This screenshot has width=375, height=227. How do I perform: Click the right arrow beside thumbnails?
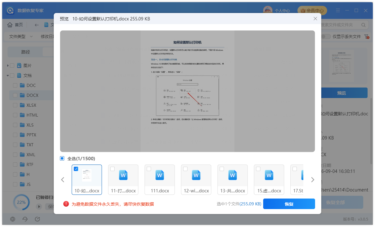pos(312,180)
